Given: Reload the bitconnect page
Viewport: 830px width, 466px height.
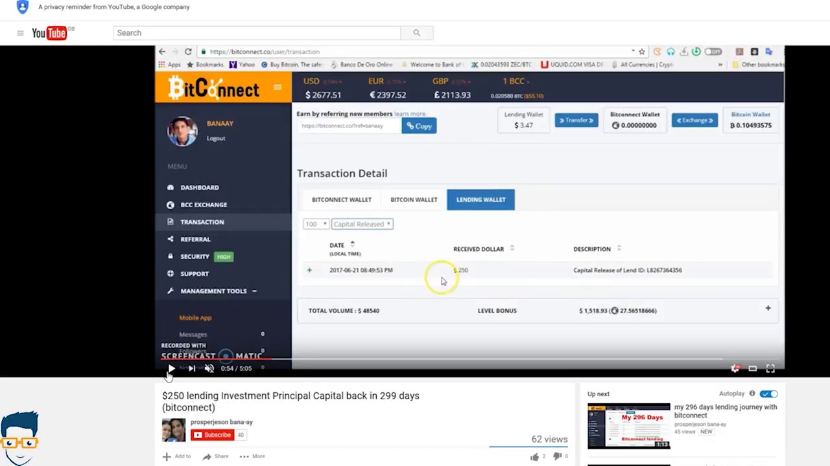Looking at the screenshot, I should (x=188, y=52).
